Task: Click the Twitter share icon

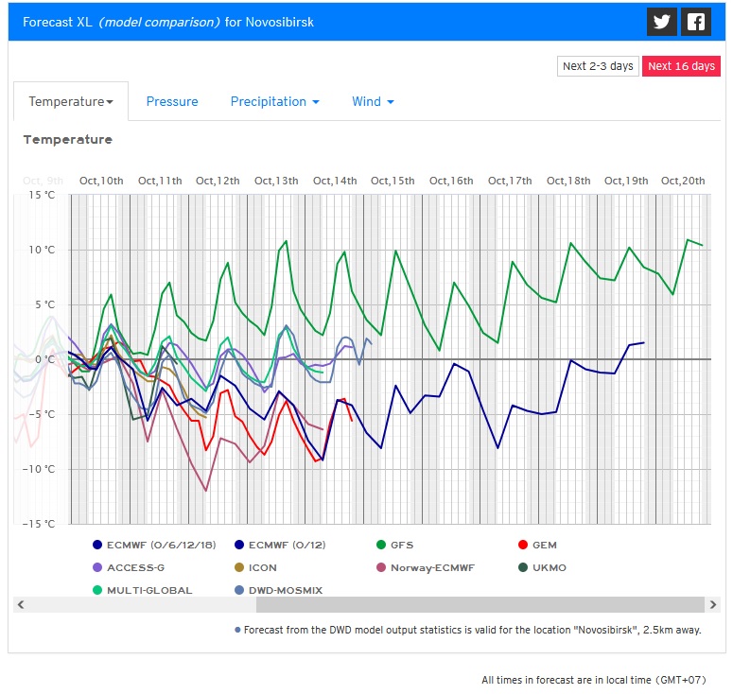Action: point(662,22)
